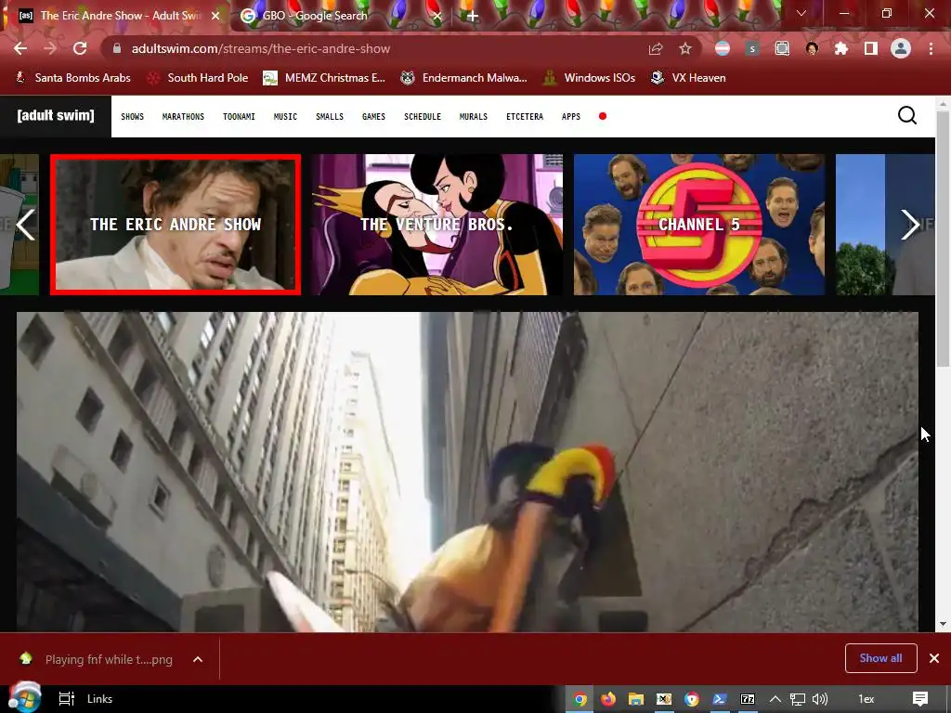This screenshot has width=951, height=713.
Task: Close the GBO Google Search tab
Action: [x=437, y=17]
